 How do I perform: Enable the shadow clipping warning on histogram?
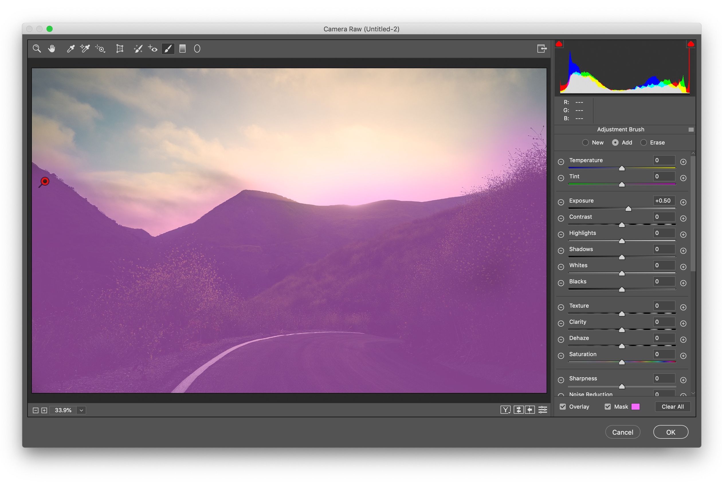click(x=559, y=44)
